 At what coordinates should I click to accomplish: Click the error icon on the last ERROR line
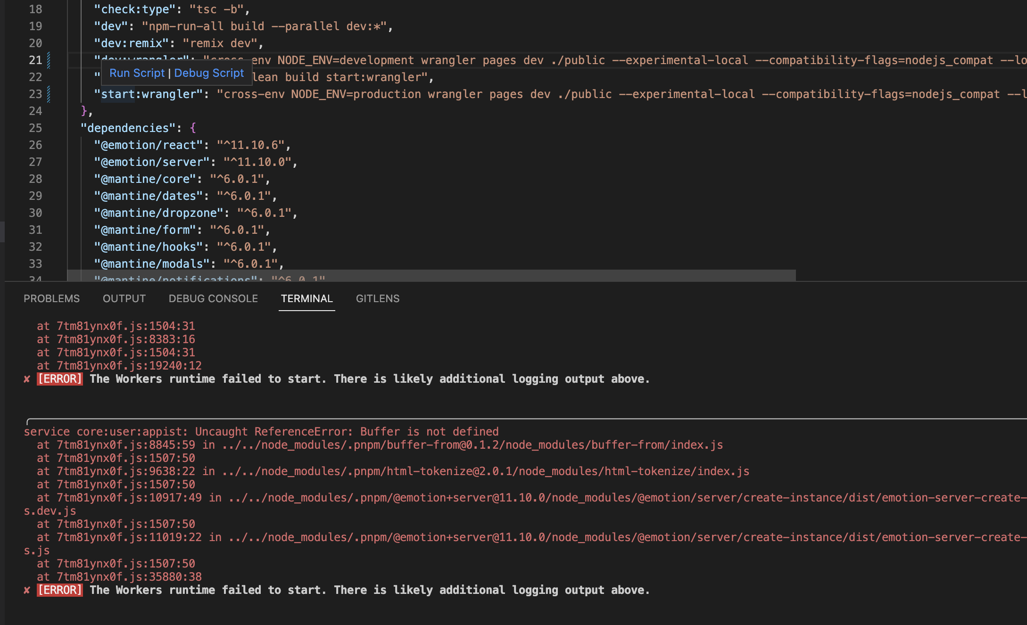(x=26, y=590)
